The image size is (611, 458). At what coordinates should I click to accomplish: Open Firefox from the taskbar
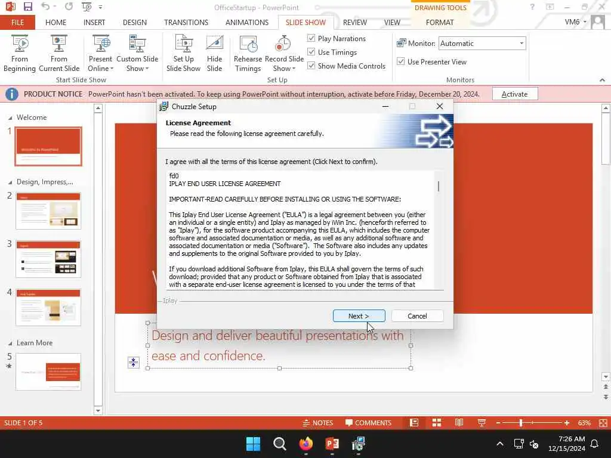(306, 444)
